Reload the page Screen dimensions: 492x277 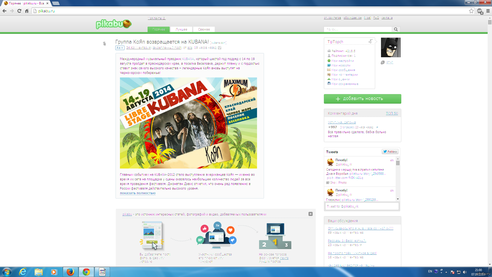click(x=19, y=11)
